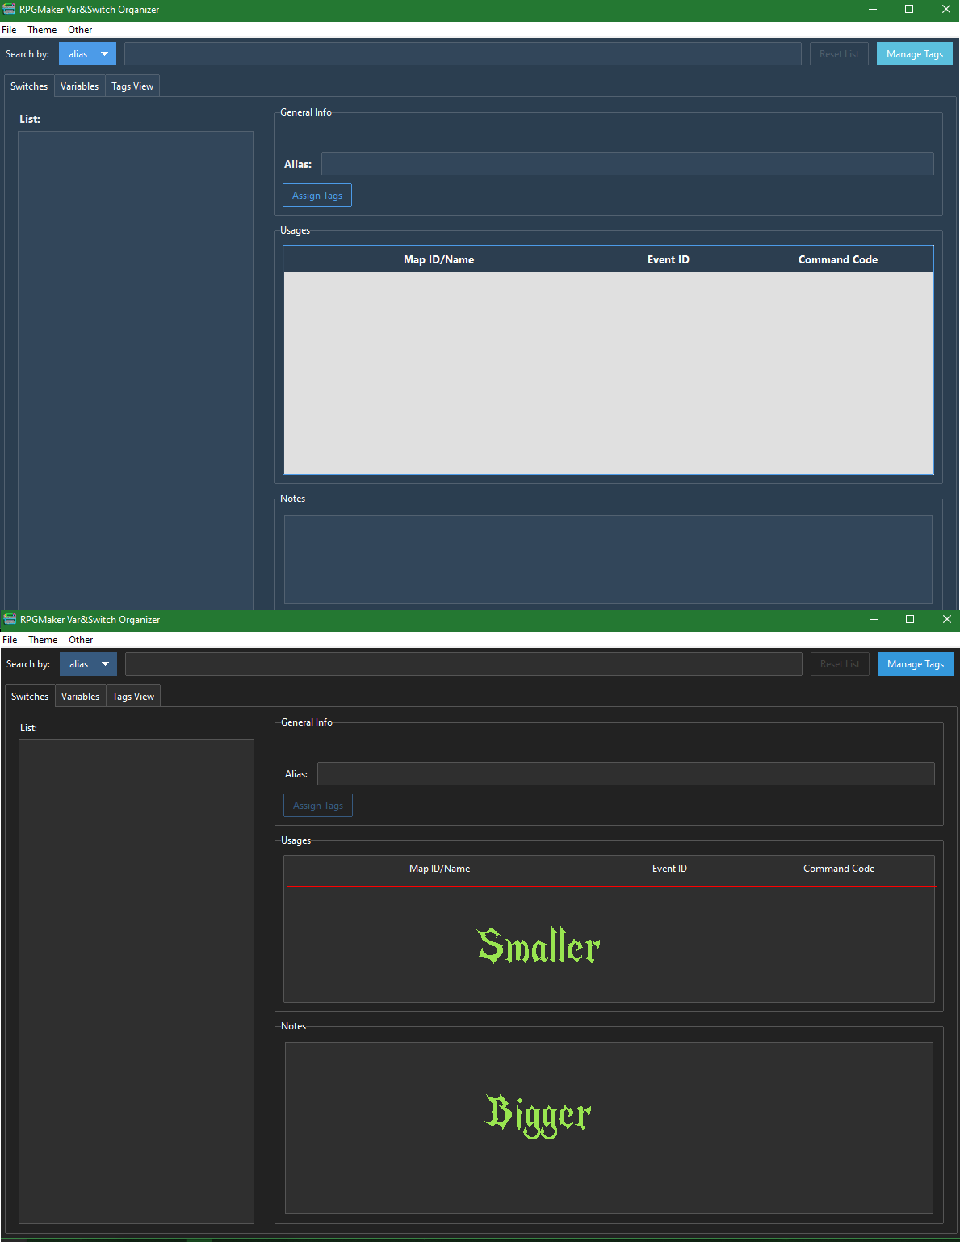Open File menu in lower dark-themed window
This screenshot has width=960, height=1242.
[10, 640]
